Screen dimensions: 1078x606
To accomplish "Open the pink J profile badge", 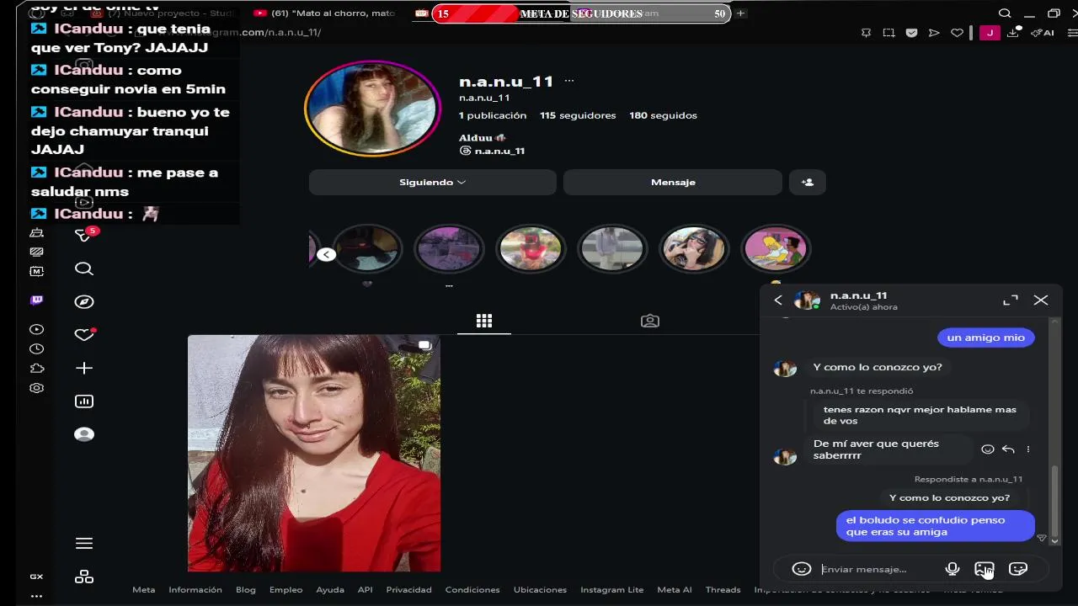I will point(990,33).
